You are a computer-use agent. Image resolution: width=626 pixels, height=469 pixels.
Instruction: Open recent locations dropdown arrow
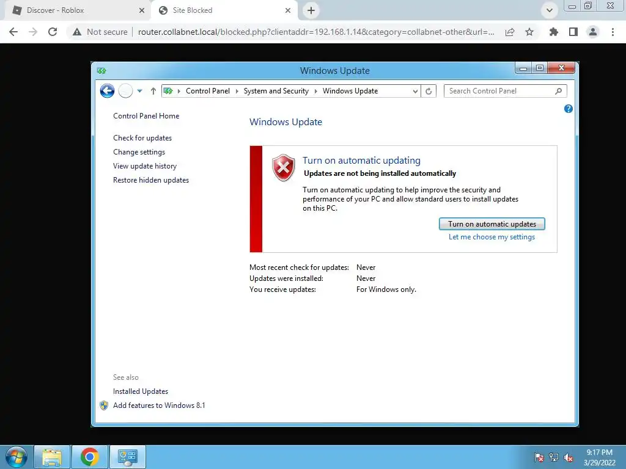[140, 91]
